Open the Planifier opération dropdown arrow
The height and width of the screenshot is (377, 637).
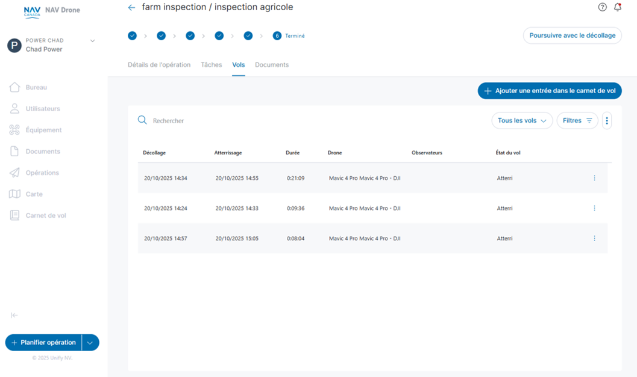coord(90,343)
